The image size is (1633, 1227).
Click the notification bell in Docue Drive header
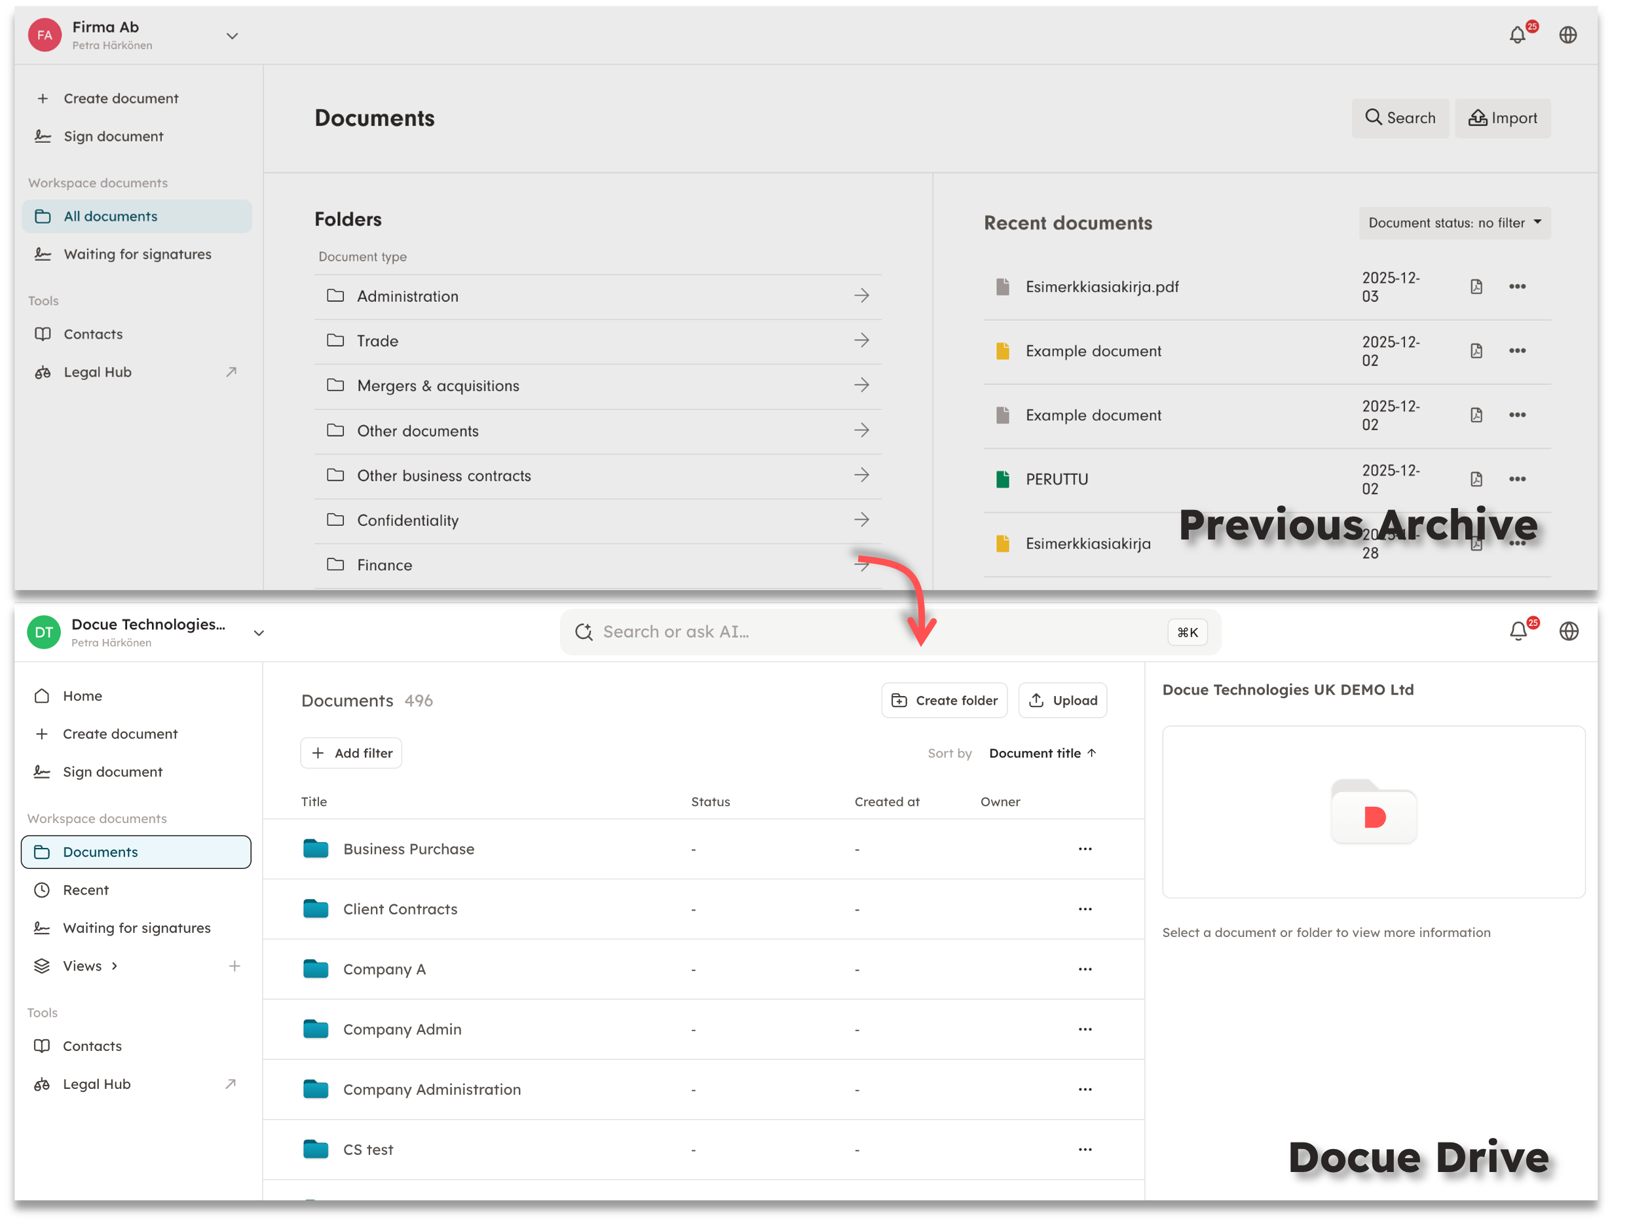point(1518,632)
